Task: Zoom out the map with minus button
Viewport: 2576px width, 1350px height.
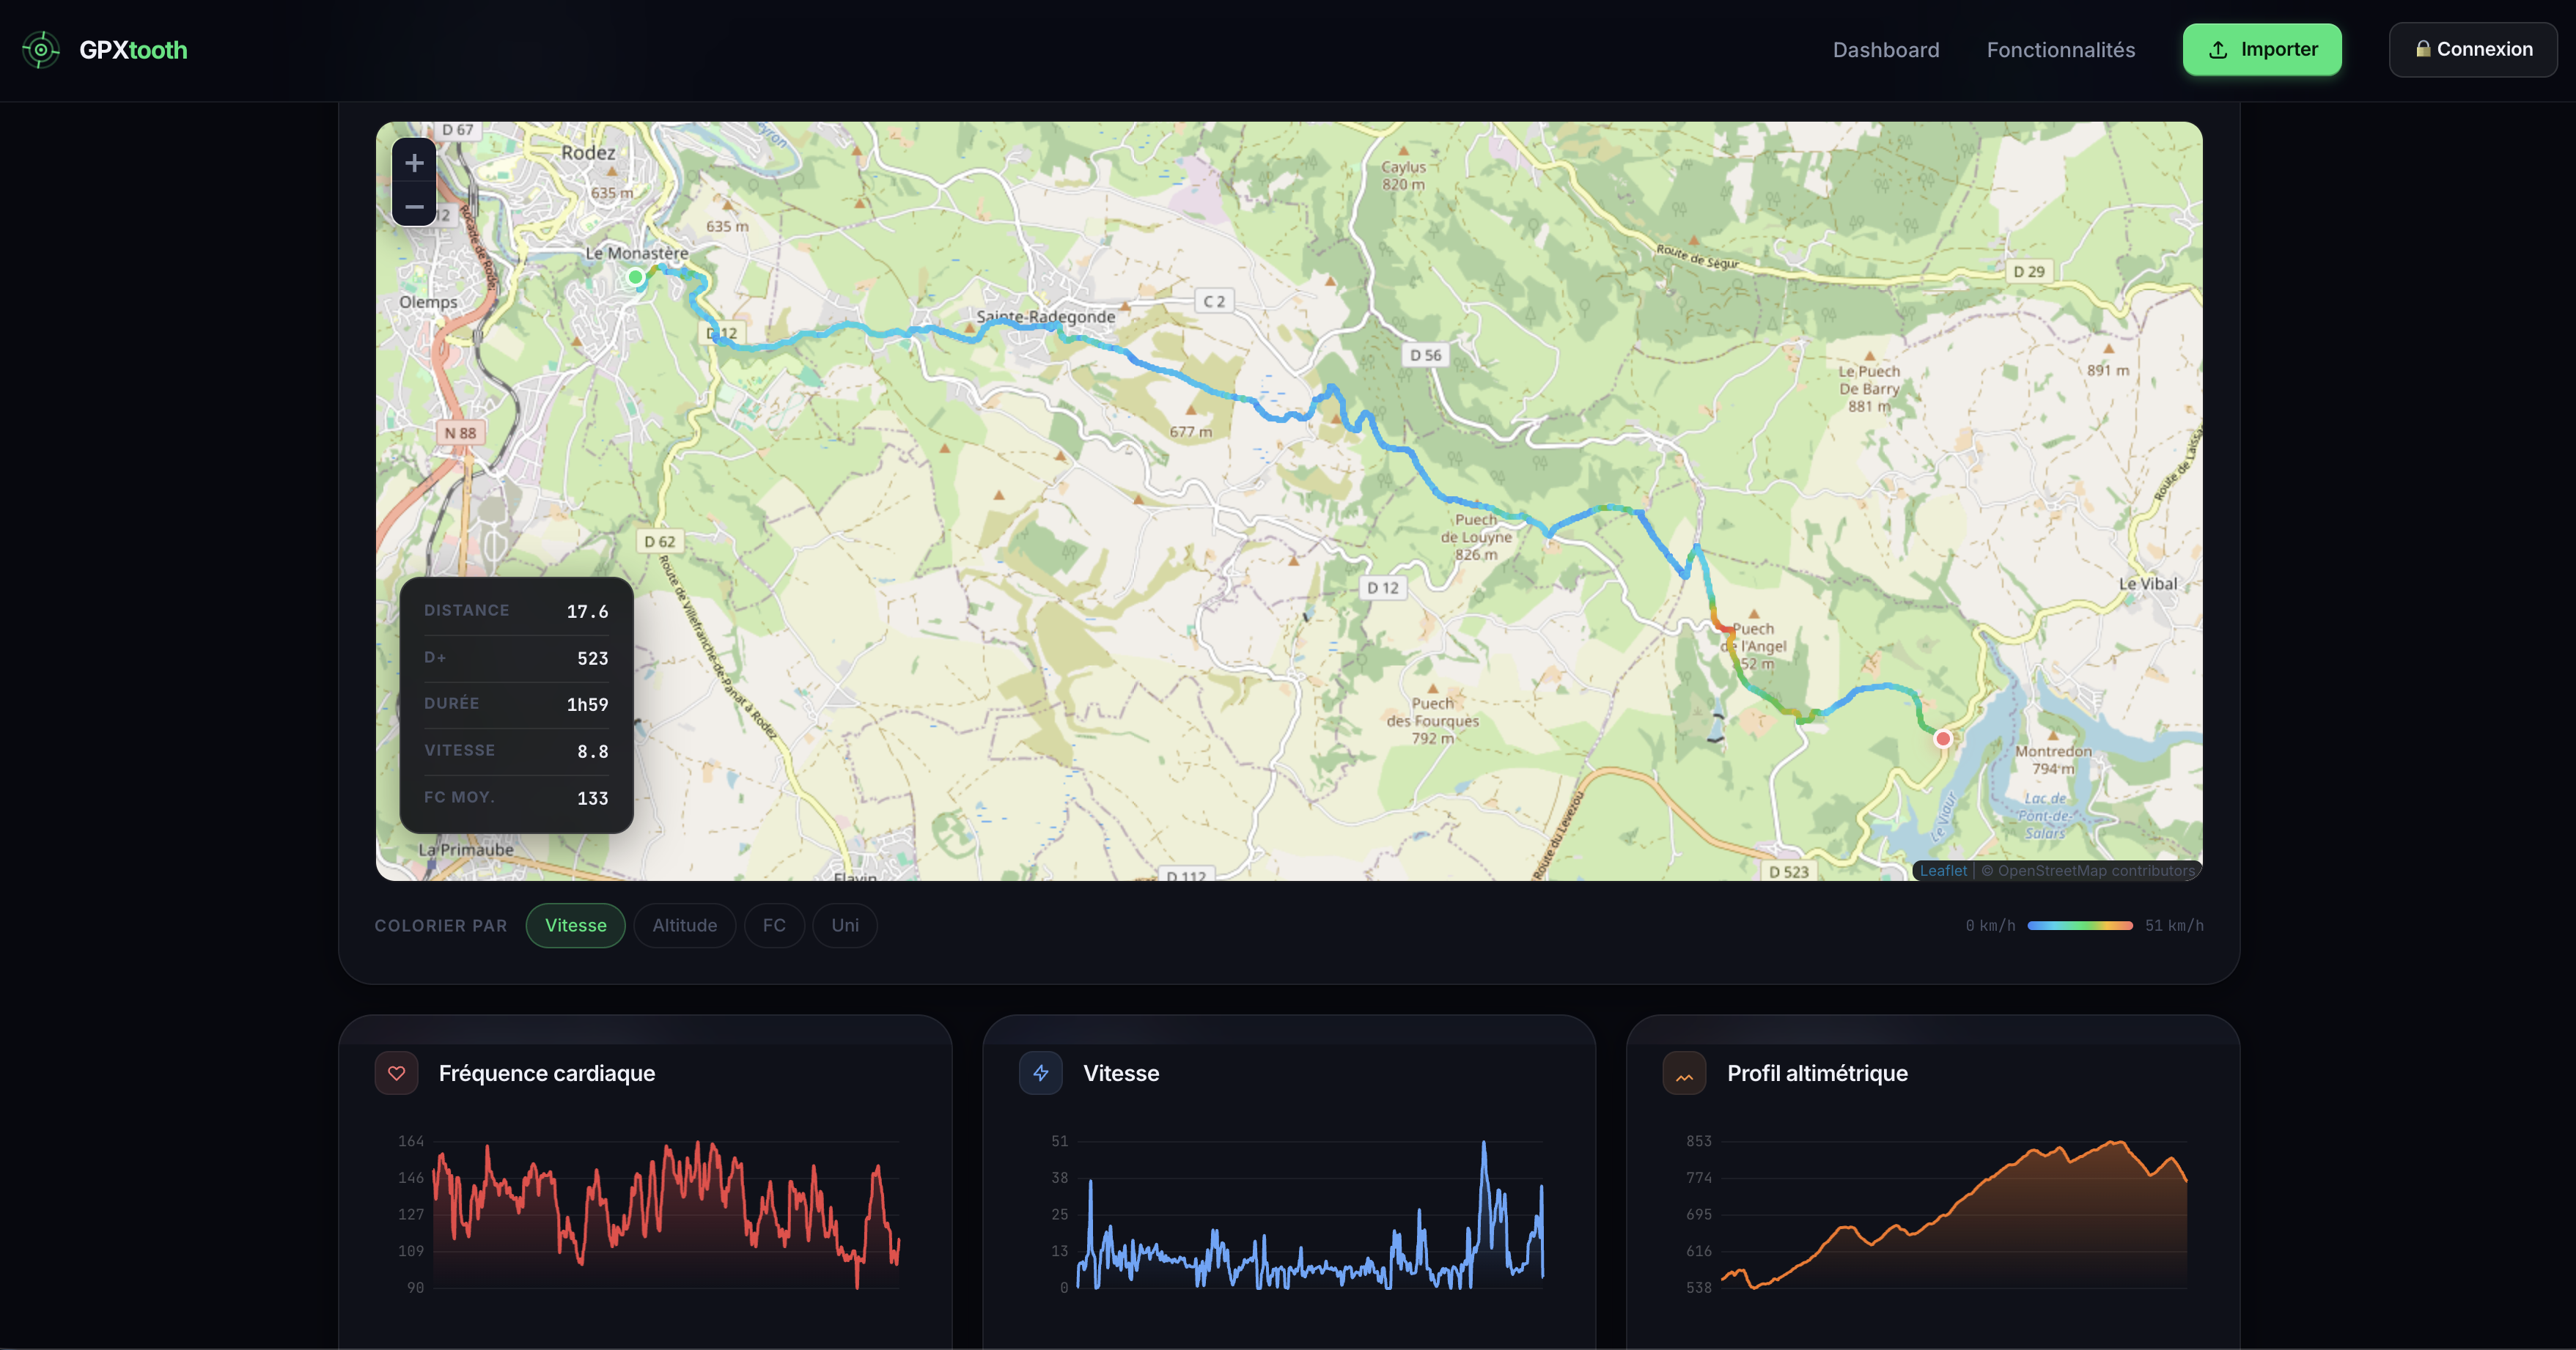Action: [414, 207]
